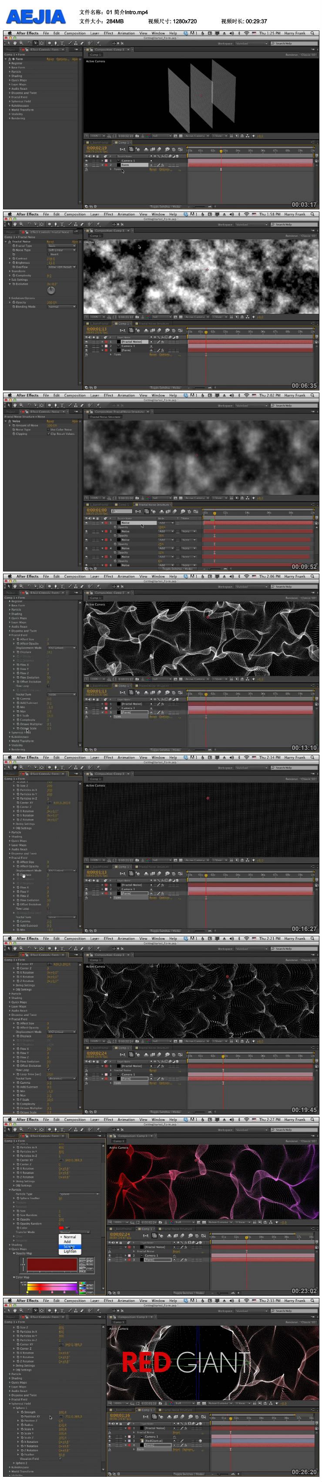Select the Selection arrow tool in 00:03:17 frame
The image size is (322, 1482).
click(8, 43)
